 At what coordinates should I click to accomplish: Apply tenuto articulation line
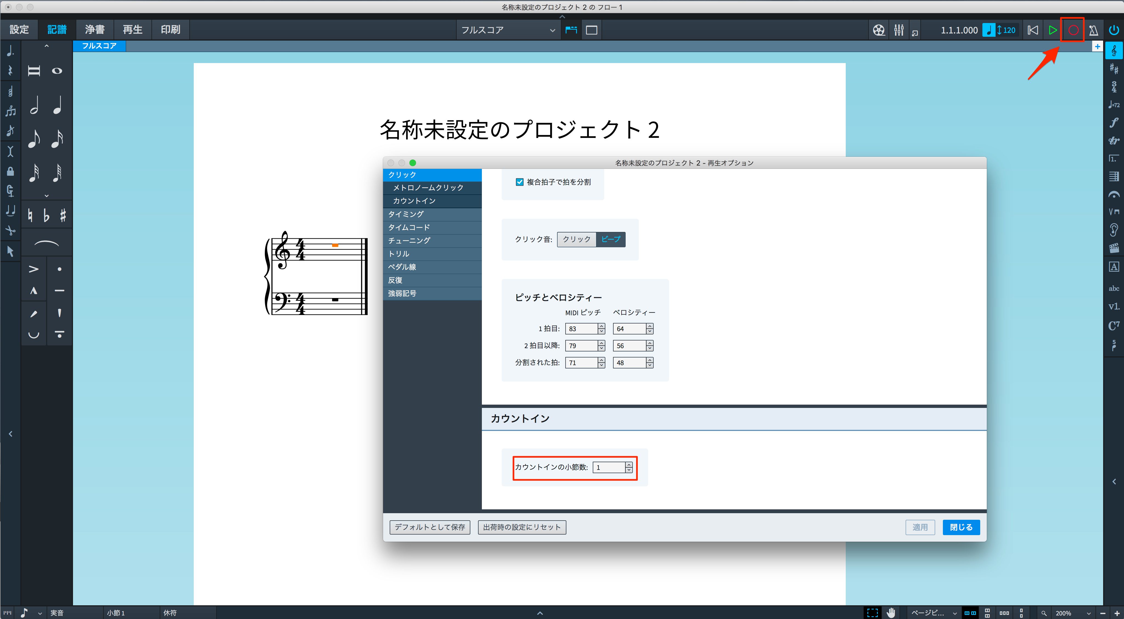pos(59,291)
